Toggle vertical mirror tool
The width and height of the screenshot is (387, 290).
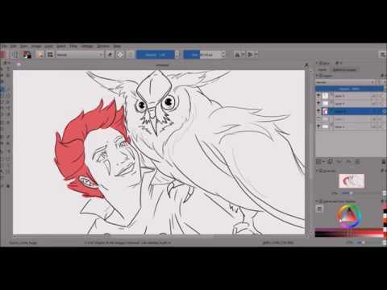click(x=250, y=55)
